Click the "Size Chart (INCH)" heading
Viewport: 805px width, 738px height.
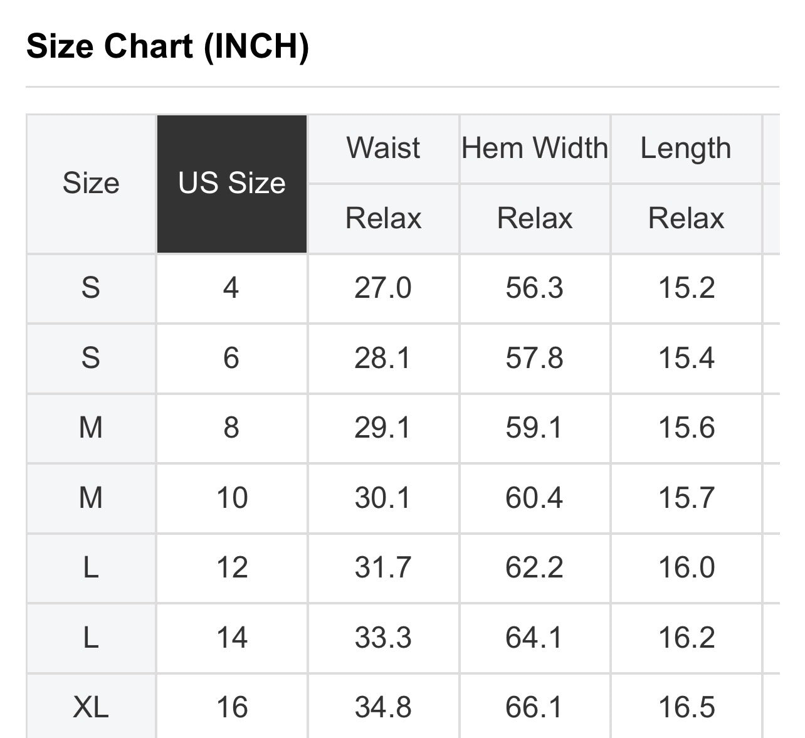click(167, 46)
